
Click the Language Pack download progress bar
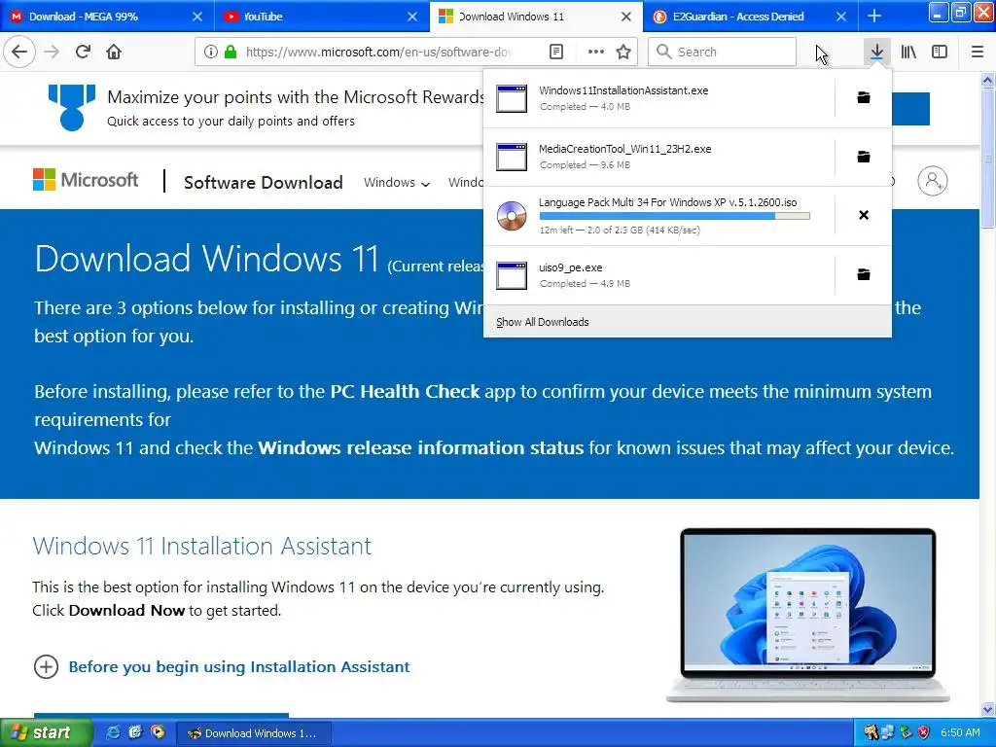pos(675,216)
